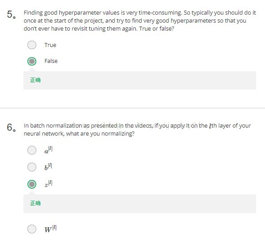
Task: Click the W[l] math label text
Action: point(50,229)
